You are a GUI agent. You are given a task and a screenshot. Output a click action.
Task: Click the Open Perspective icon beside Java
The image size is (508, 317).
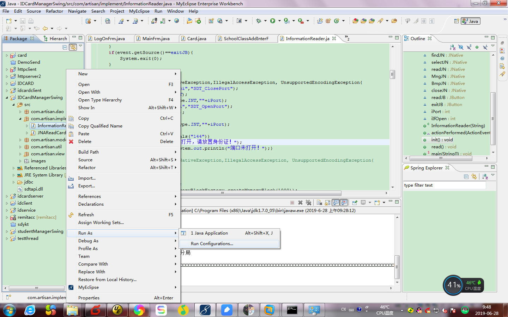tap(456, 21)
